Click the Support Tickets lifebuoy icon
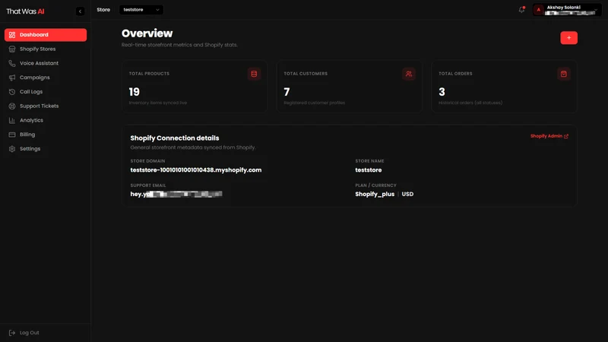This screenshot has width=608, height=342. [x=12, y=106]
